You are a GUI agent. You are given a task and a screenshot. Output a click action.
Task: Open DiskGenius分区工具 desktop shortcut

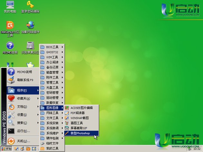tap(10, 29)
